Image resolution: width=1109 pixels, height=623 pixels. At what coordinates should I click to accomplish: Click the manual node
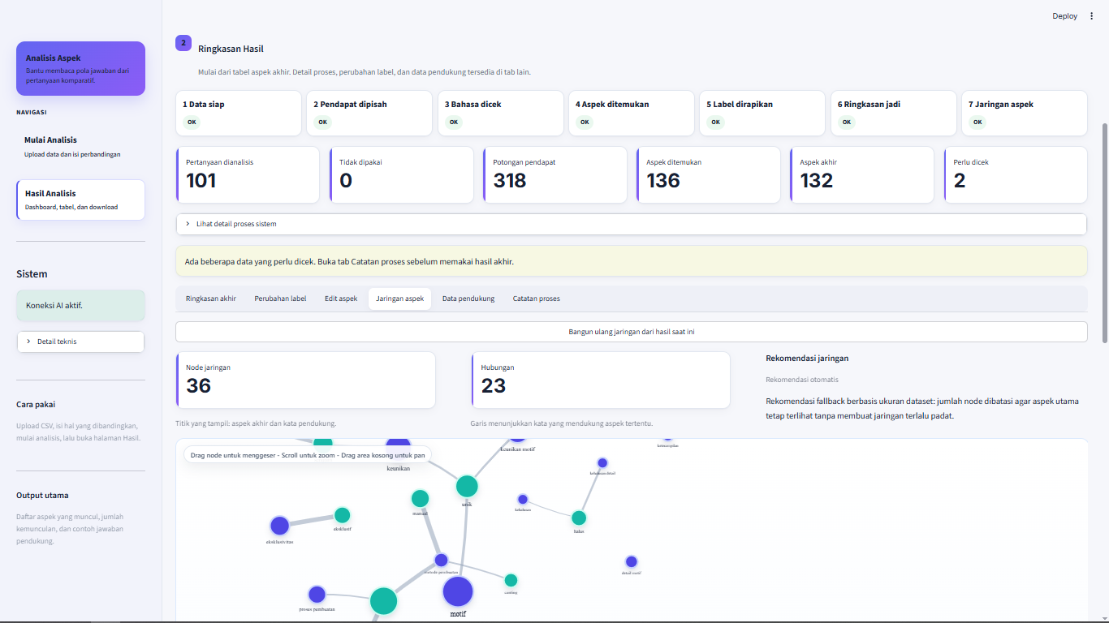tap(420, 498)
